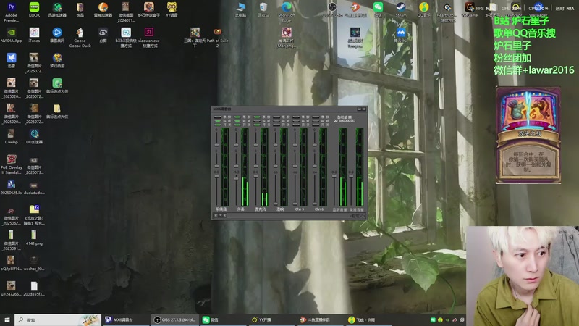Open the mixer preset selector bottom right

click(357, 216)
